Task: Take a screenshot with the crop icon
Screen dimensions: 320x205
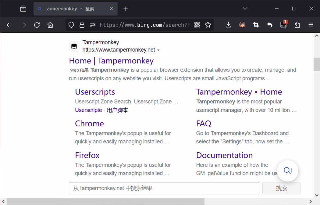Action: pos(256,25)
